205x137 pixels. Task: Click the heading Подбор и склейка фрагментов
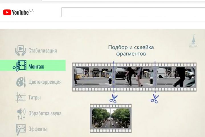131,51
